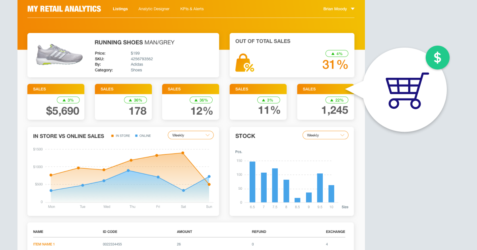Click the 3% increase badge on $5,690 card
Viewport: 477px width, 250px height.
(68, 100)
